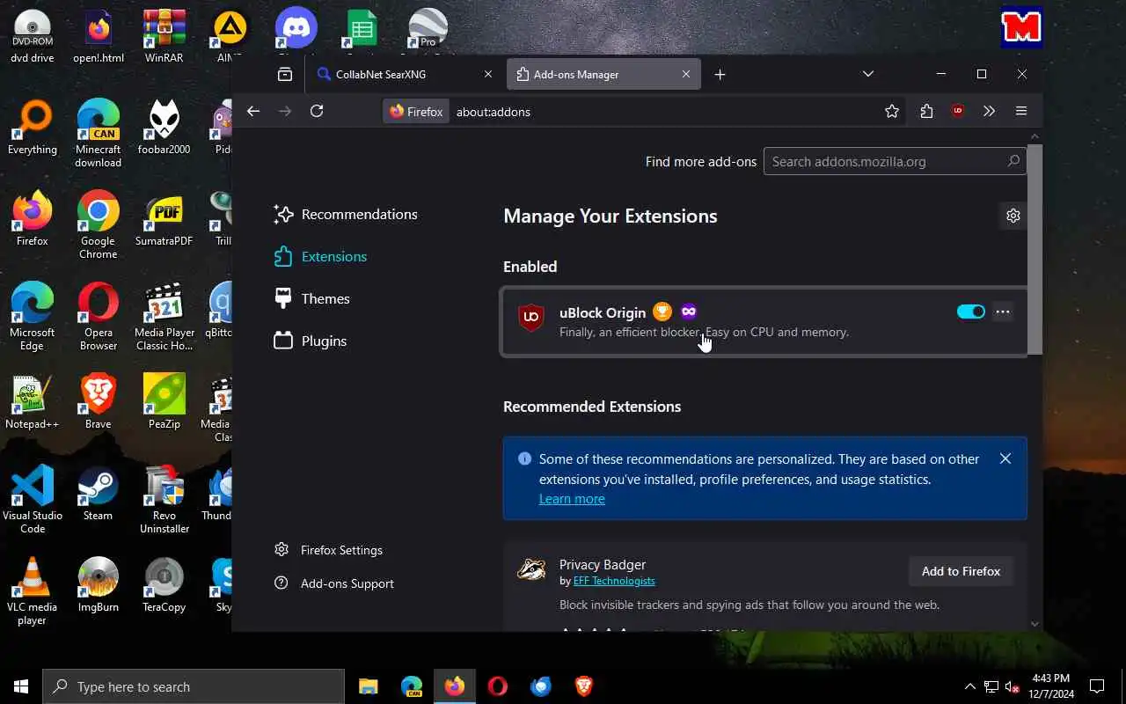Click Firefox identity box in address bar
This screenshot has width=1126, height=704.
(x=417, y=112)
